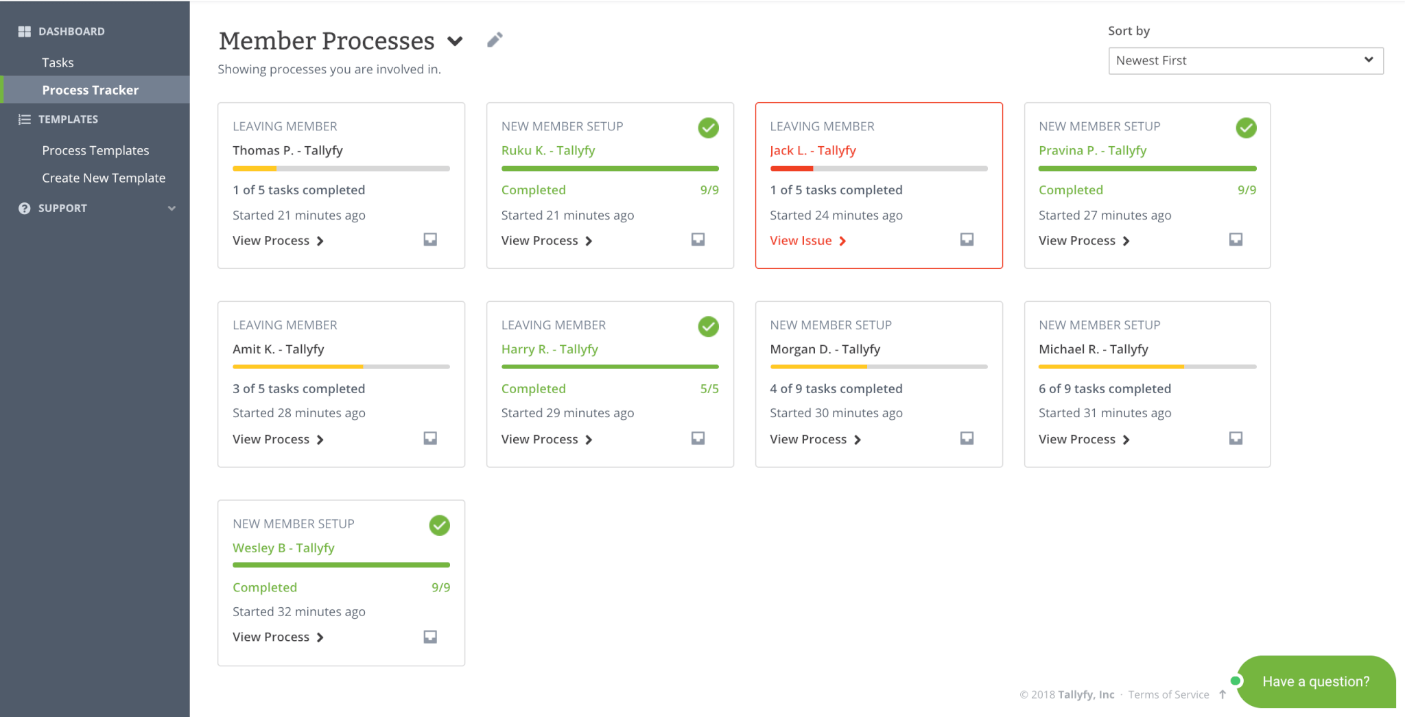Viewport: 1405px width, 717px height.
Task: Collapse the Support section in sidebar
Action: pyautogui.click(x=172, y=208)
